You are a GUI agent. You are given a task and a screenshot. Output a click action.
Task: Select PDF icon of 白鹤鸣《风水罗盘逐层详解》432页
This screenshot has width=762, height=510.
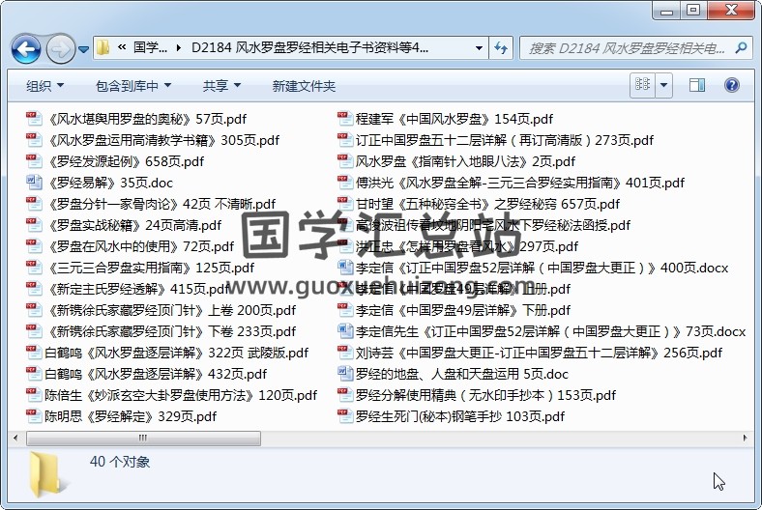pos(34,374)
